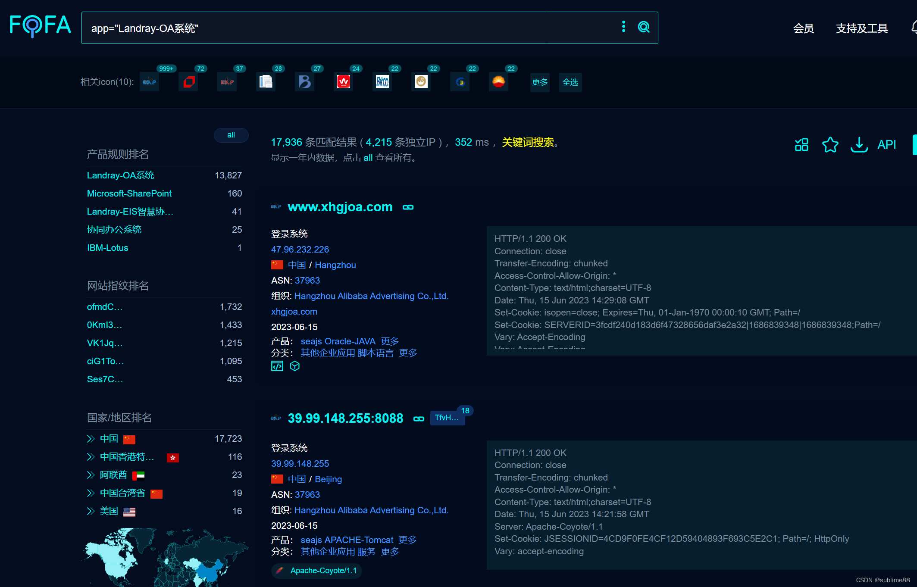Toggle the all filter pill
The width and height of the screenshot is (917, 587).
(x=231, y=135)
